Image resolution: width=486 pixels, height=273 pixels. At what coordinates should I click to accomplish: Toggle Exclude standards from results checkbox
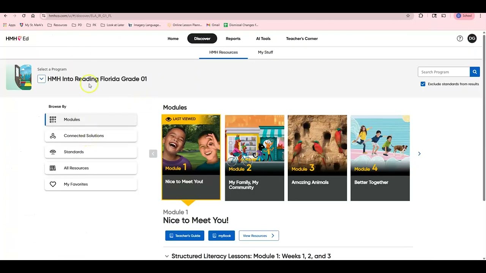(x=423, y=84)
